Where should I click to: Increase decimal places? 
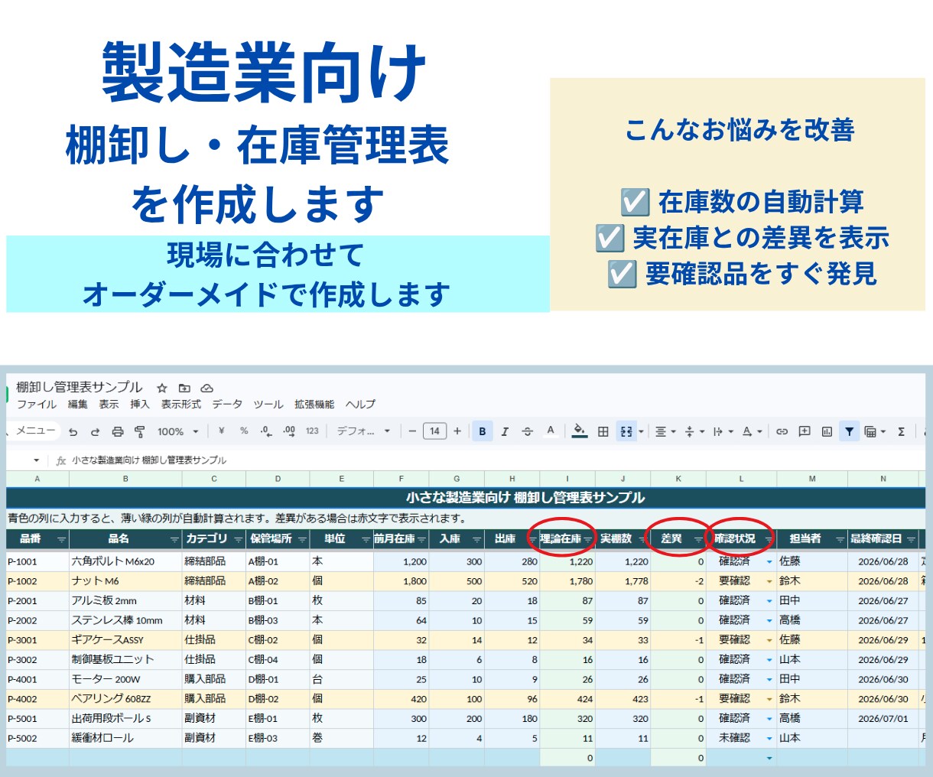[x=289, y=431]
